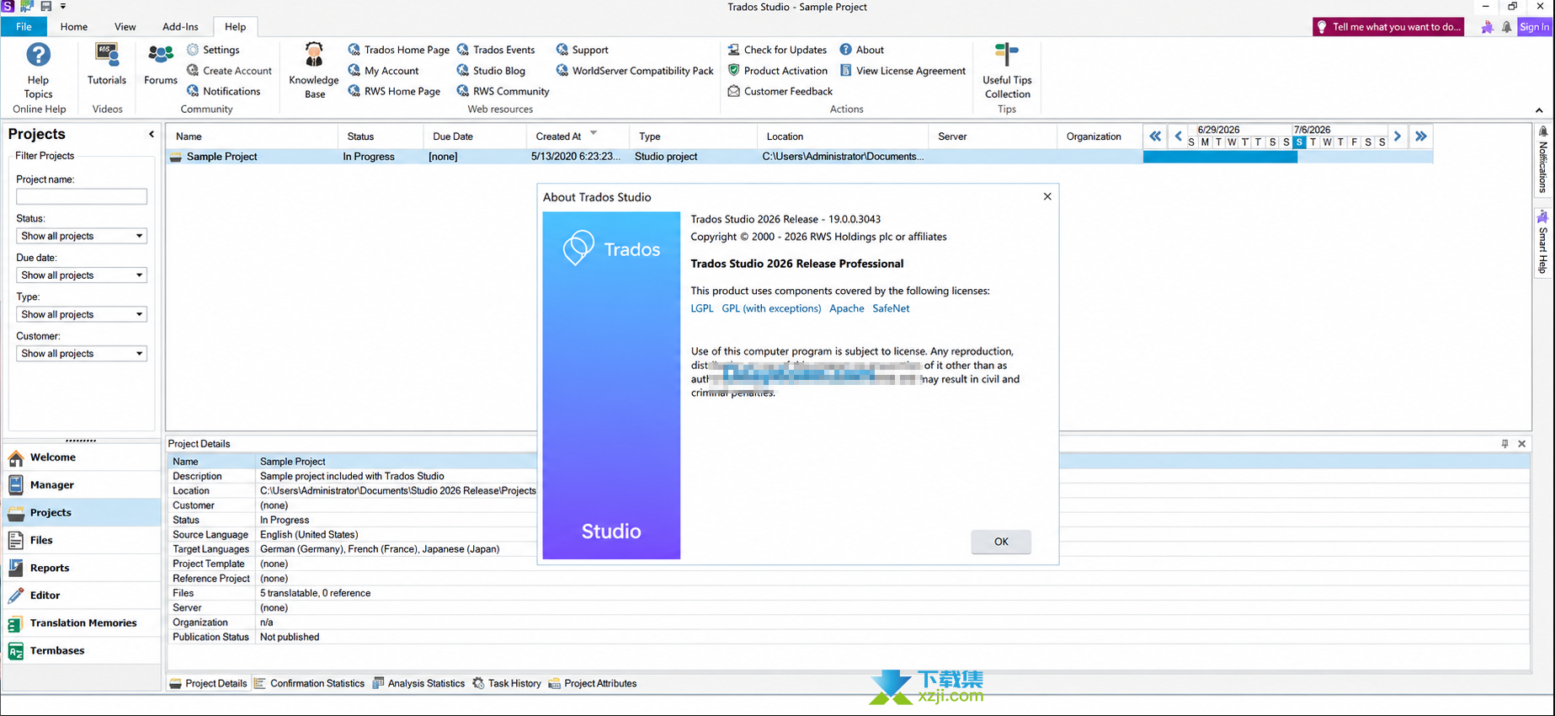This screenshot has width=1555, height=716.
Task: Open the Forums community icon
Action: point(160,65)
